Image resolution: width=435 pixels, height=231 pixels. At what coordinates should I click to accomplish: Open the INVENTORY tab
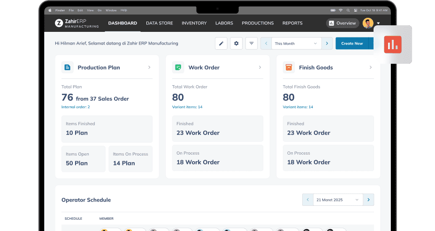[x=194, y=23]
